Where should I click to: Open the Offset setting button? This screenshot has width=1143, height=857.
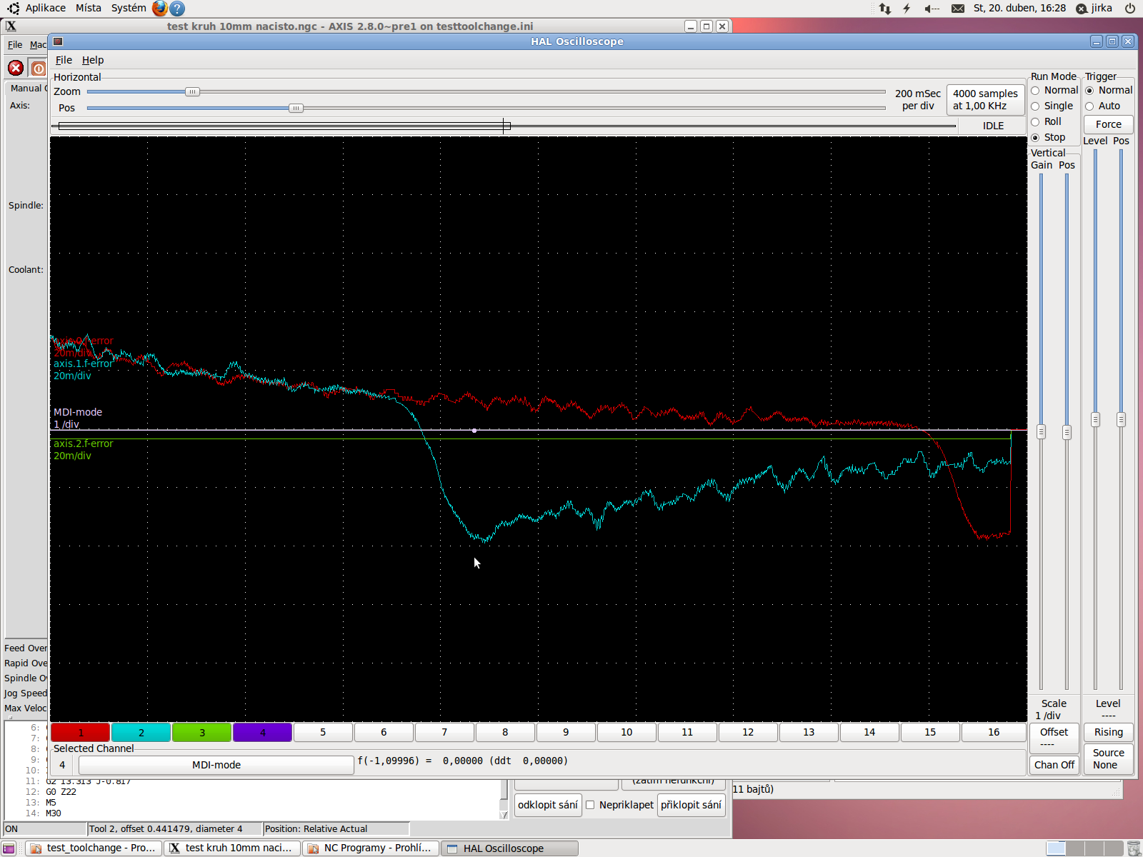point(1054,737)
